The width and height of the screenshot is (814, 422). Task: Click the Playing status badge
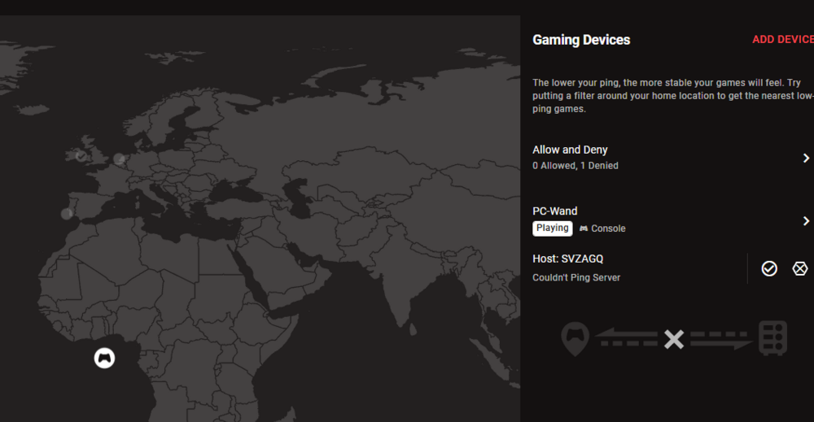click(553, 228)
